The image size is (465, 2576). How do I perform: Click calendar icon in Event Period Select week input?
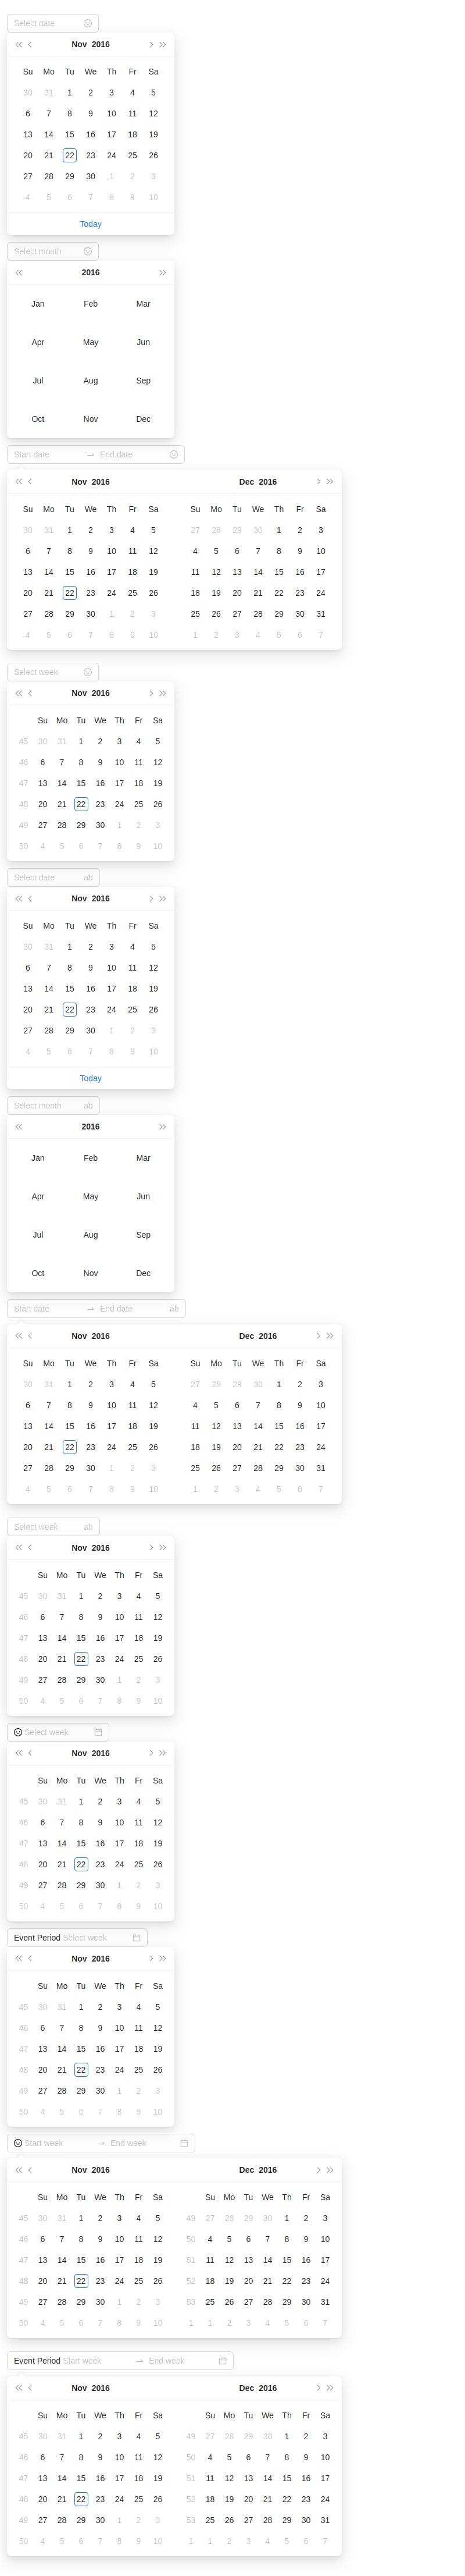coord(137,1937)
